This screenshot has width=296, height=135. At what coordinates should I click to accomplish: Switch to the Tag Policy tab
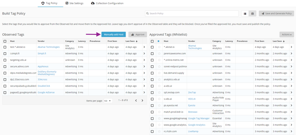pyautogui.click(x=50, y=3)
